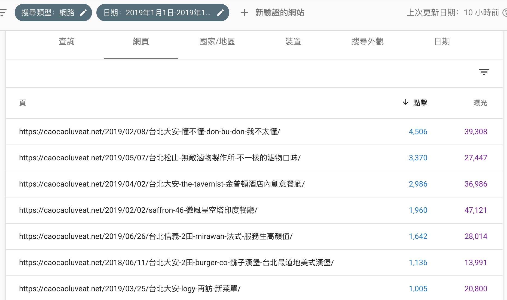Click the help icon beside last updated
The height and width of the screenshot is (300, 507).
tap(504, 13)
